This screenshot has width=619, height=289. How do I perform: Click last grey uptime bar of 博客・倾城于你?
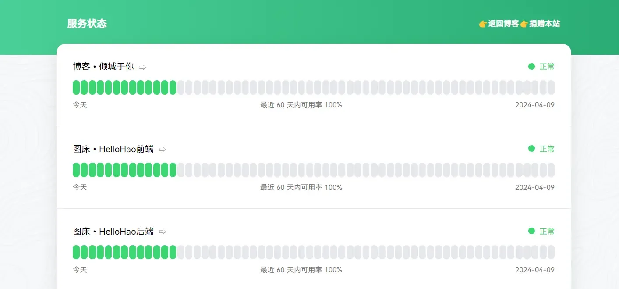(x=551, y=88)
